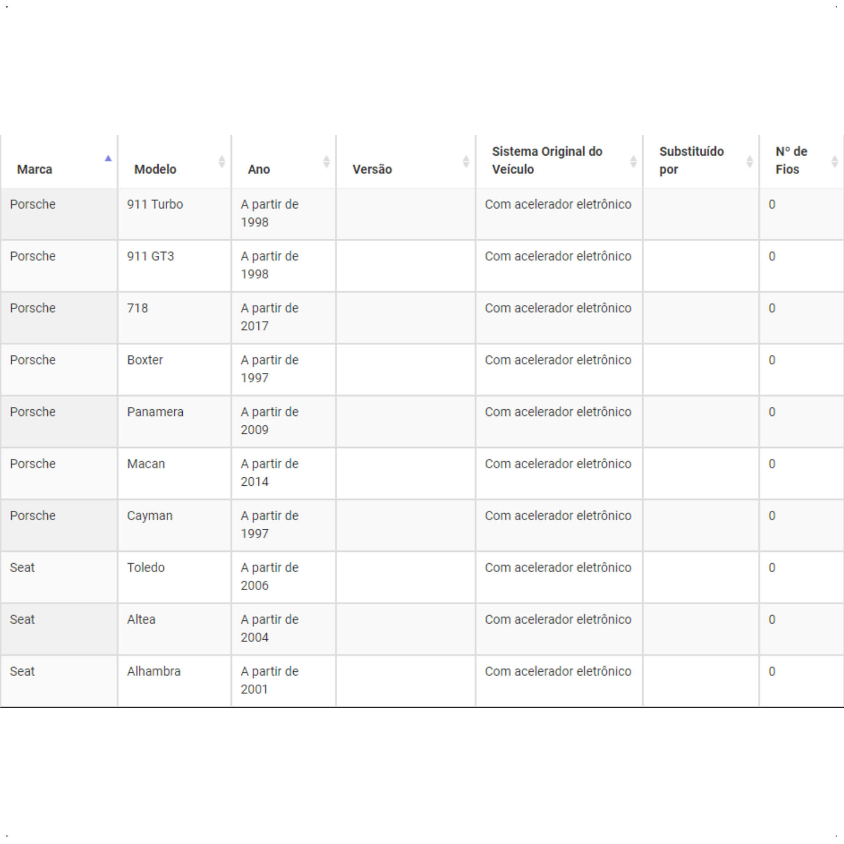Sort the table by Modelo arrows
Viewport: 844px width, 844px height.
[222, 162]
